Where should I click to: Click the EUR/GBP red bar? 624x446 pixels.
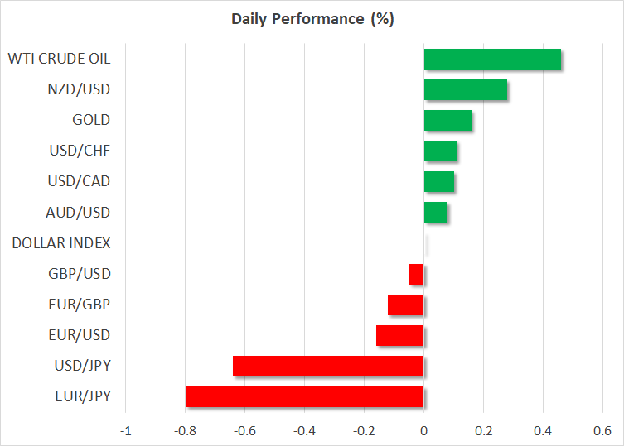(x=406, y=305)
